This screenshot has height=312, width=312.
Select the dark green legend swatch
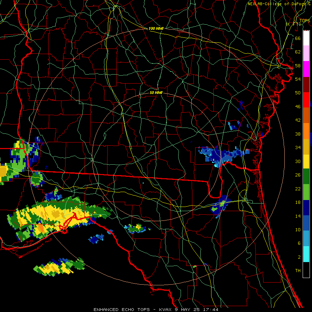point(306,176)
